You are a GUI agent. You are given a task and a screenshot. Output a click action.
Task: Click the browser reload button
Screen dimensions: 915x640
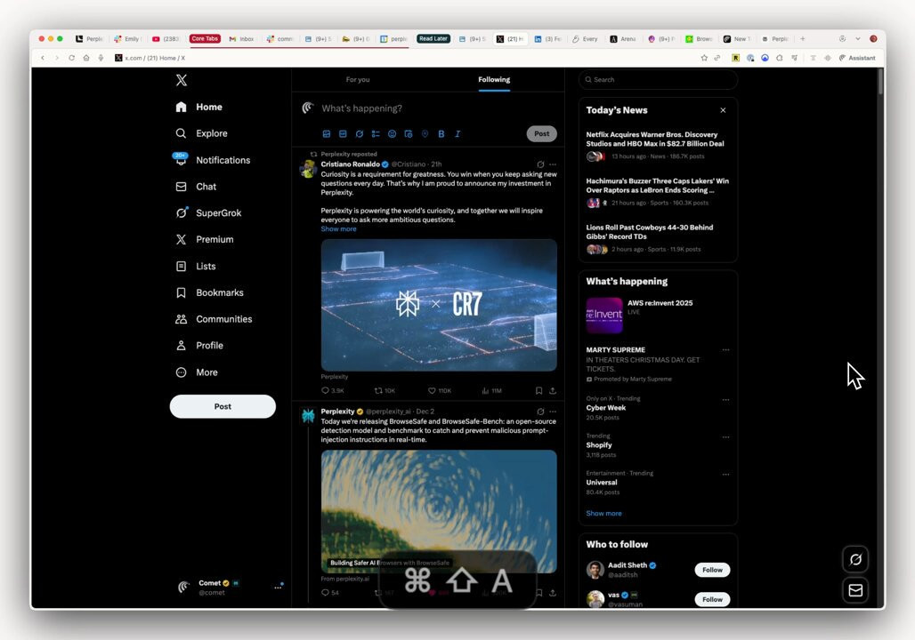click(71, 58)
